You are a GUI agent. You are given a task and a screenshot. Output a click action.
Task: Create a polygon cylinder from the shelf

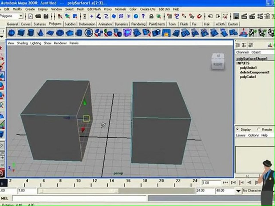click(x=31, y=33)
